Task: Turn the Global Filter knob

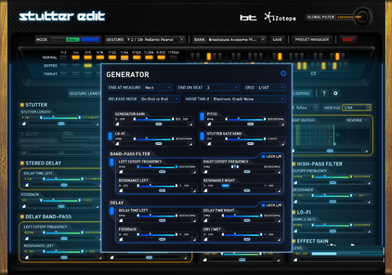Action: [x=362, y=17]
